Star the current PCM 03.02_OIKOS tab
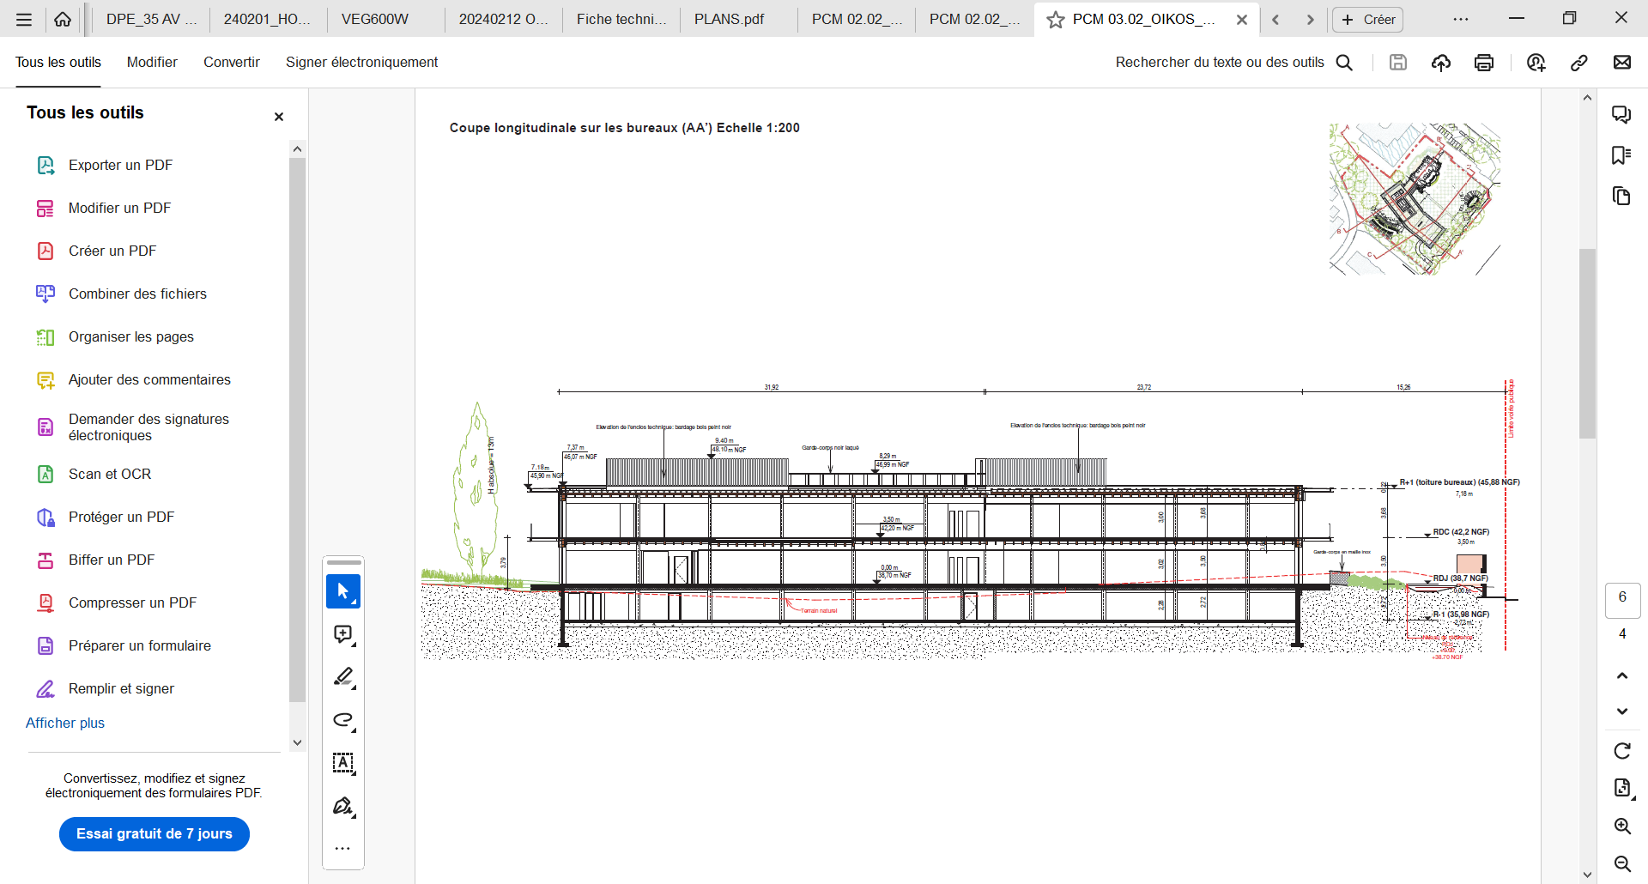Screen dimensions: 1648x884 coord(1056,20)
